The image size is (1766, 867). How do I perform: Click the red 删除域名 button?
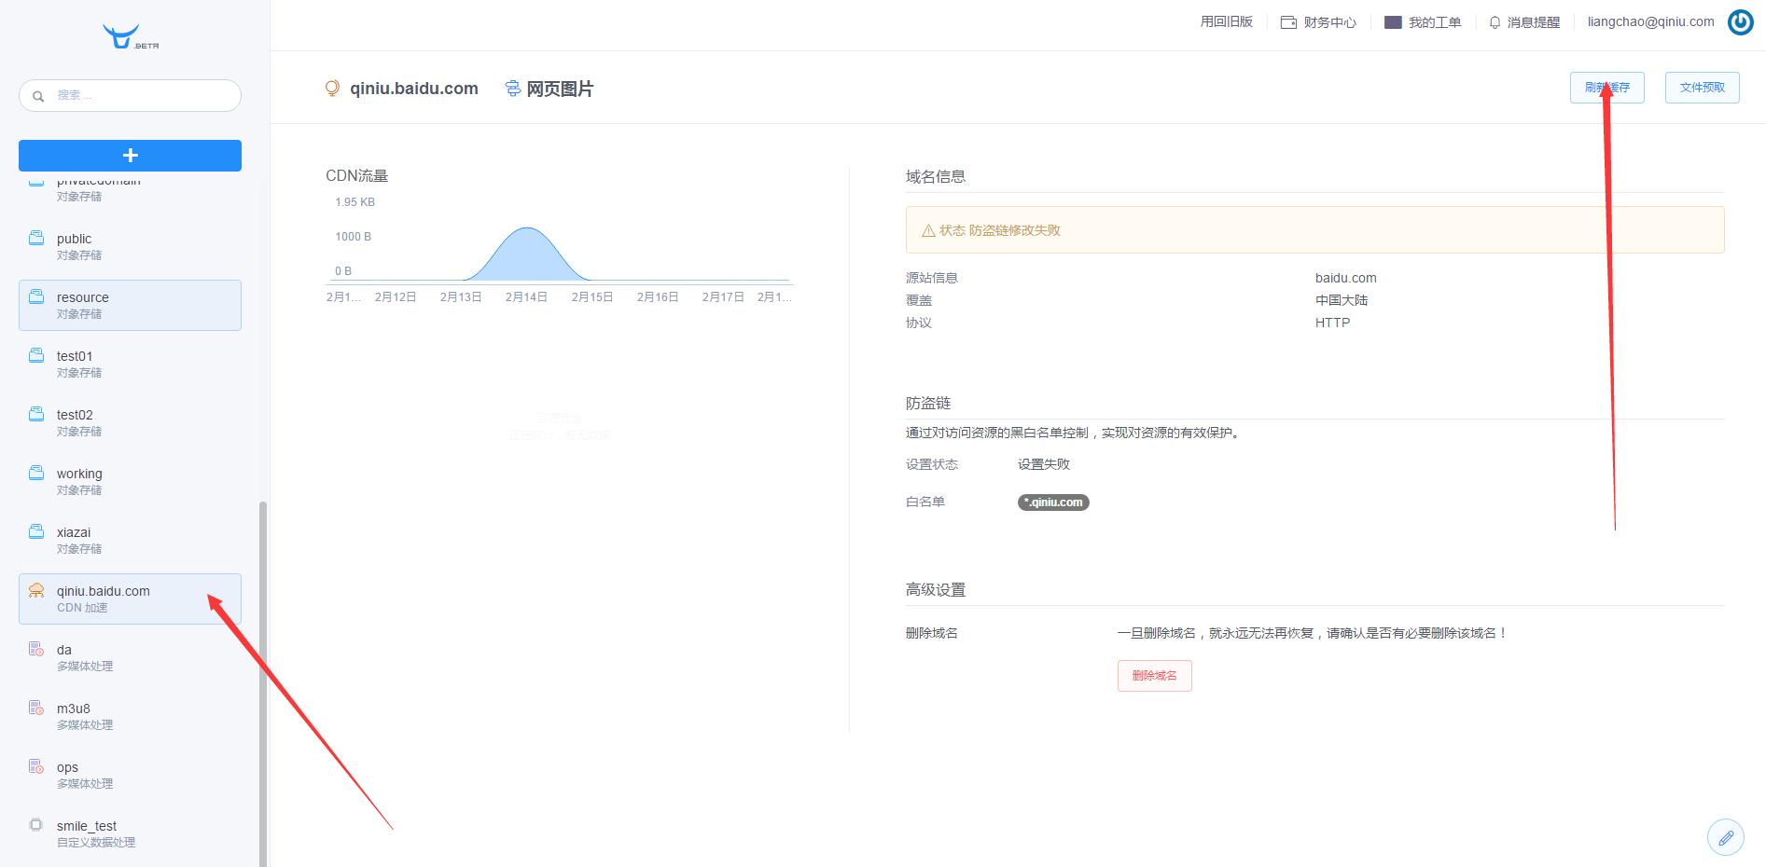[1154, 675]
